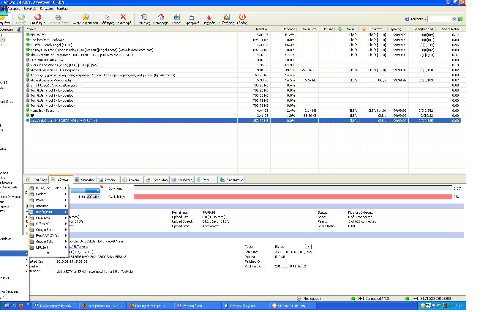Sort by Share Ratio column header
Image resolution: width=499 pixels, height=312 pixels.
pos(449,29)
